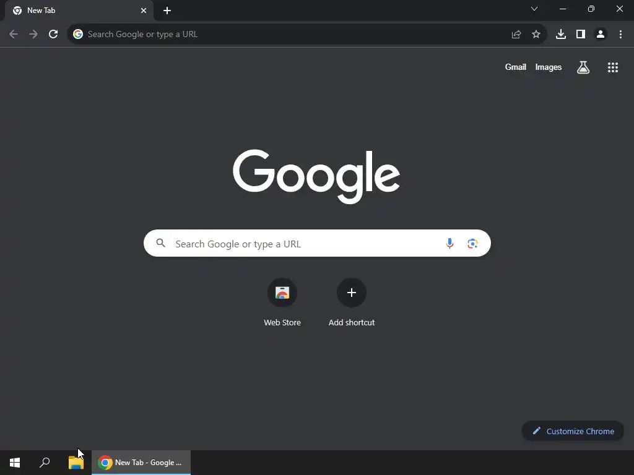This screenshot has height=475, width=634.
Task: Open the Web Store shortcut
Action: click(x=282, y=302)
